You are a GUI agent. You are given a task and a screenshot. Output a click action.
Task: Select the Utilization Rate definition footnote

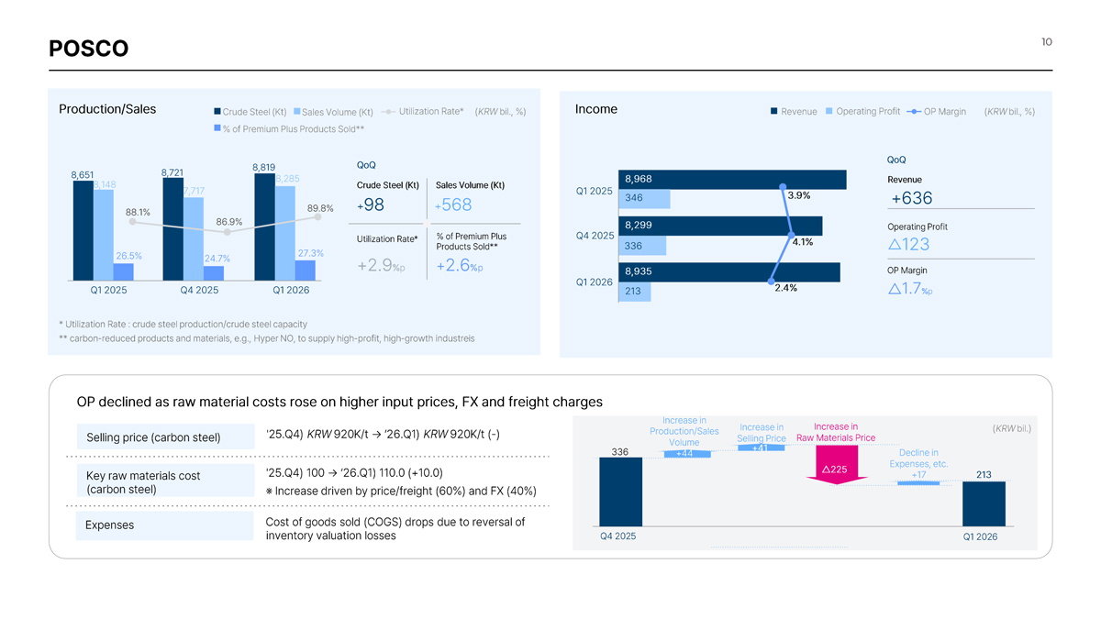pyautogui.click(x=183, y=325)
